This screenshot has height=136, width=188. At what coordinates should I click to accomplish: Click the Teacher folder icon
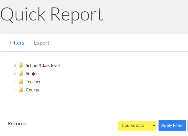click(21, 81)
